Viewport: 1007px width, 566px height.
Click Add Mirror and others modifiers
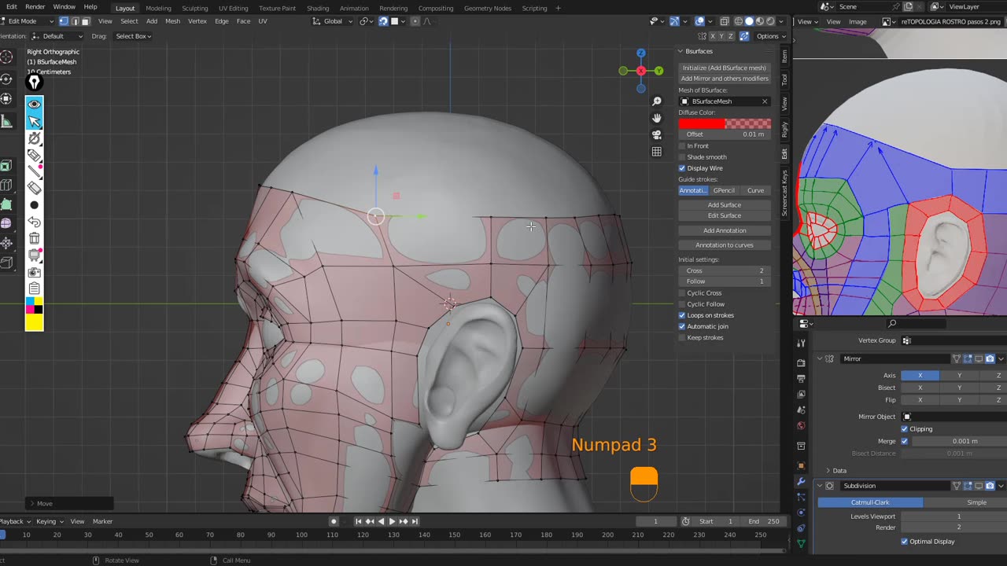(x=725, y=79)
